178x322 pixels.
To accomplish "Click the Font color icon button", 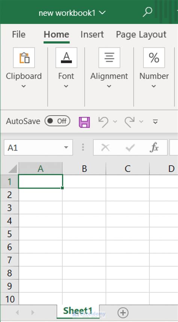I will pyautogui.click(x=66, y=57).
